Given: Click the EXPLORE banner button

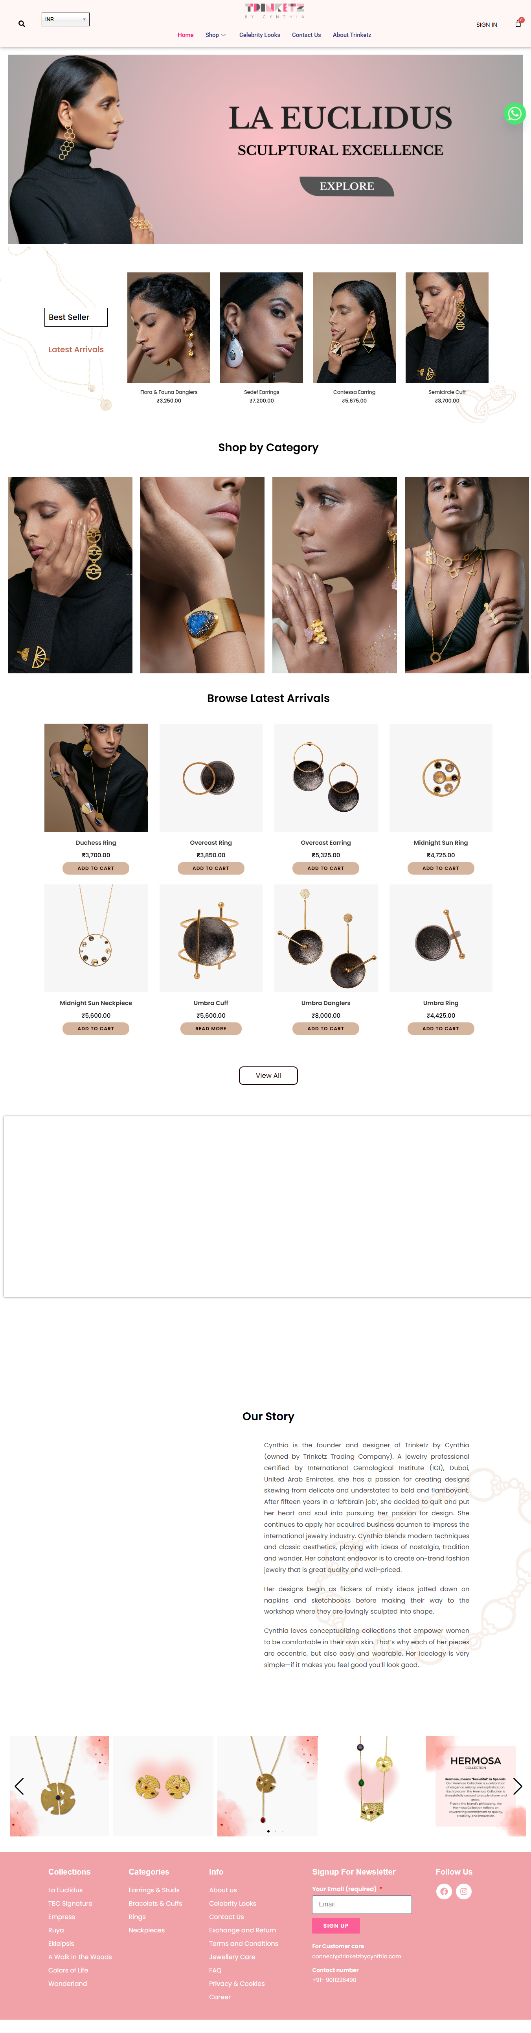Looking at the screenshot, I should (x=346, y=186).
